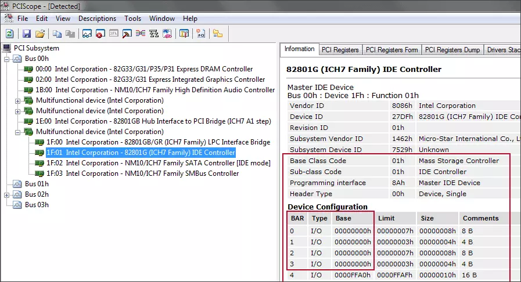Click the limit value 0000FFAFh
The height and width of the screenshot is (282, 521).
point(395,275)
